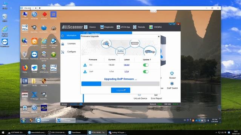Click Error Report
Image resolution: width=241 pixels, height=135 pixels.
[156, 98]
